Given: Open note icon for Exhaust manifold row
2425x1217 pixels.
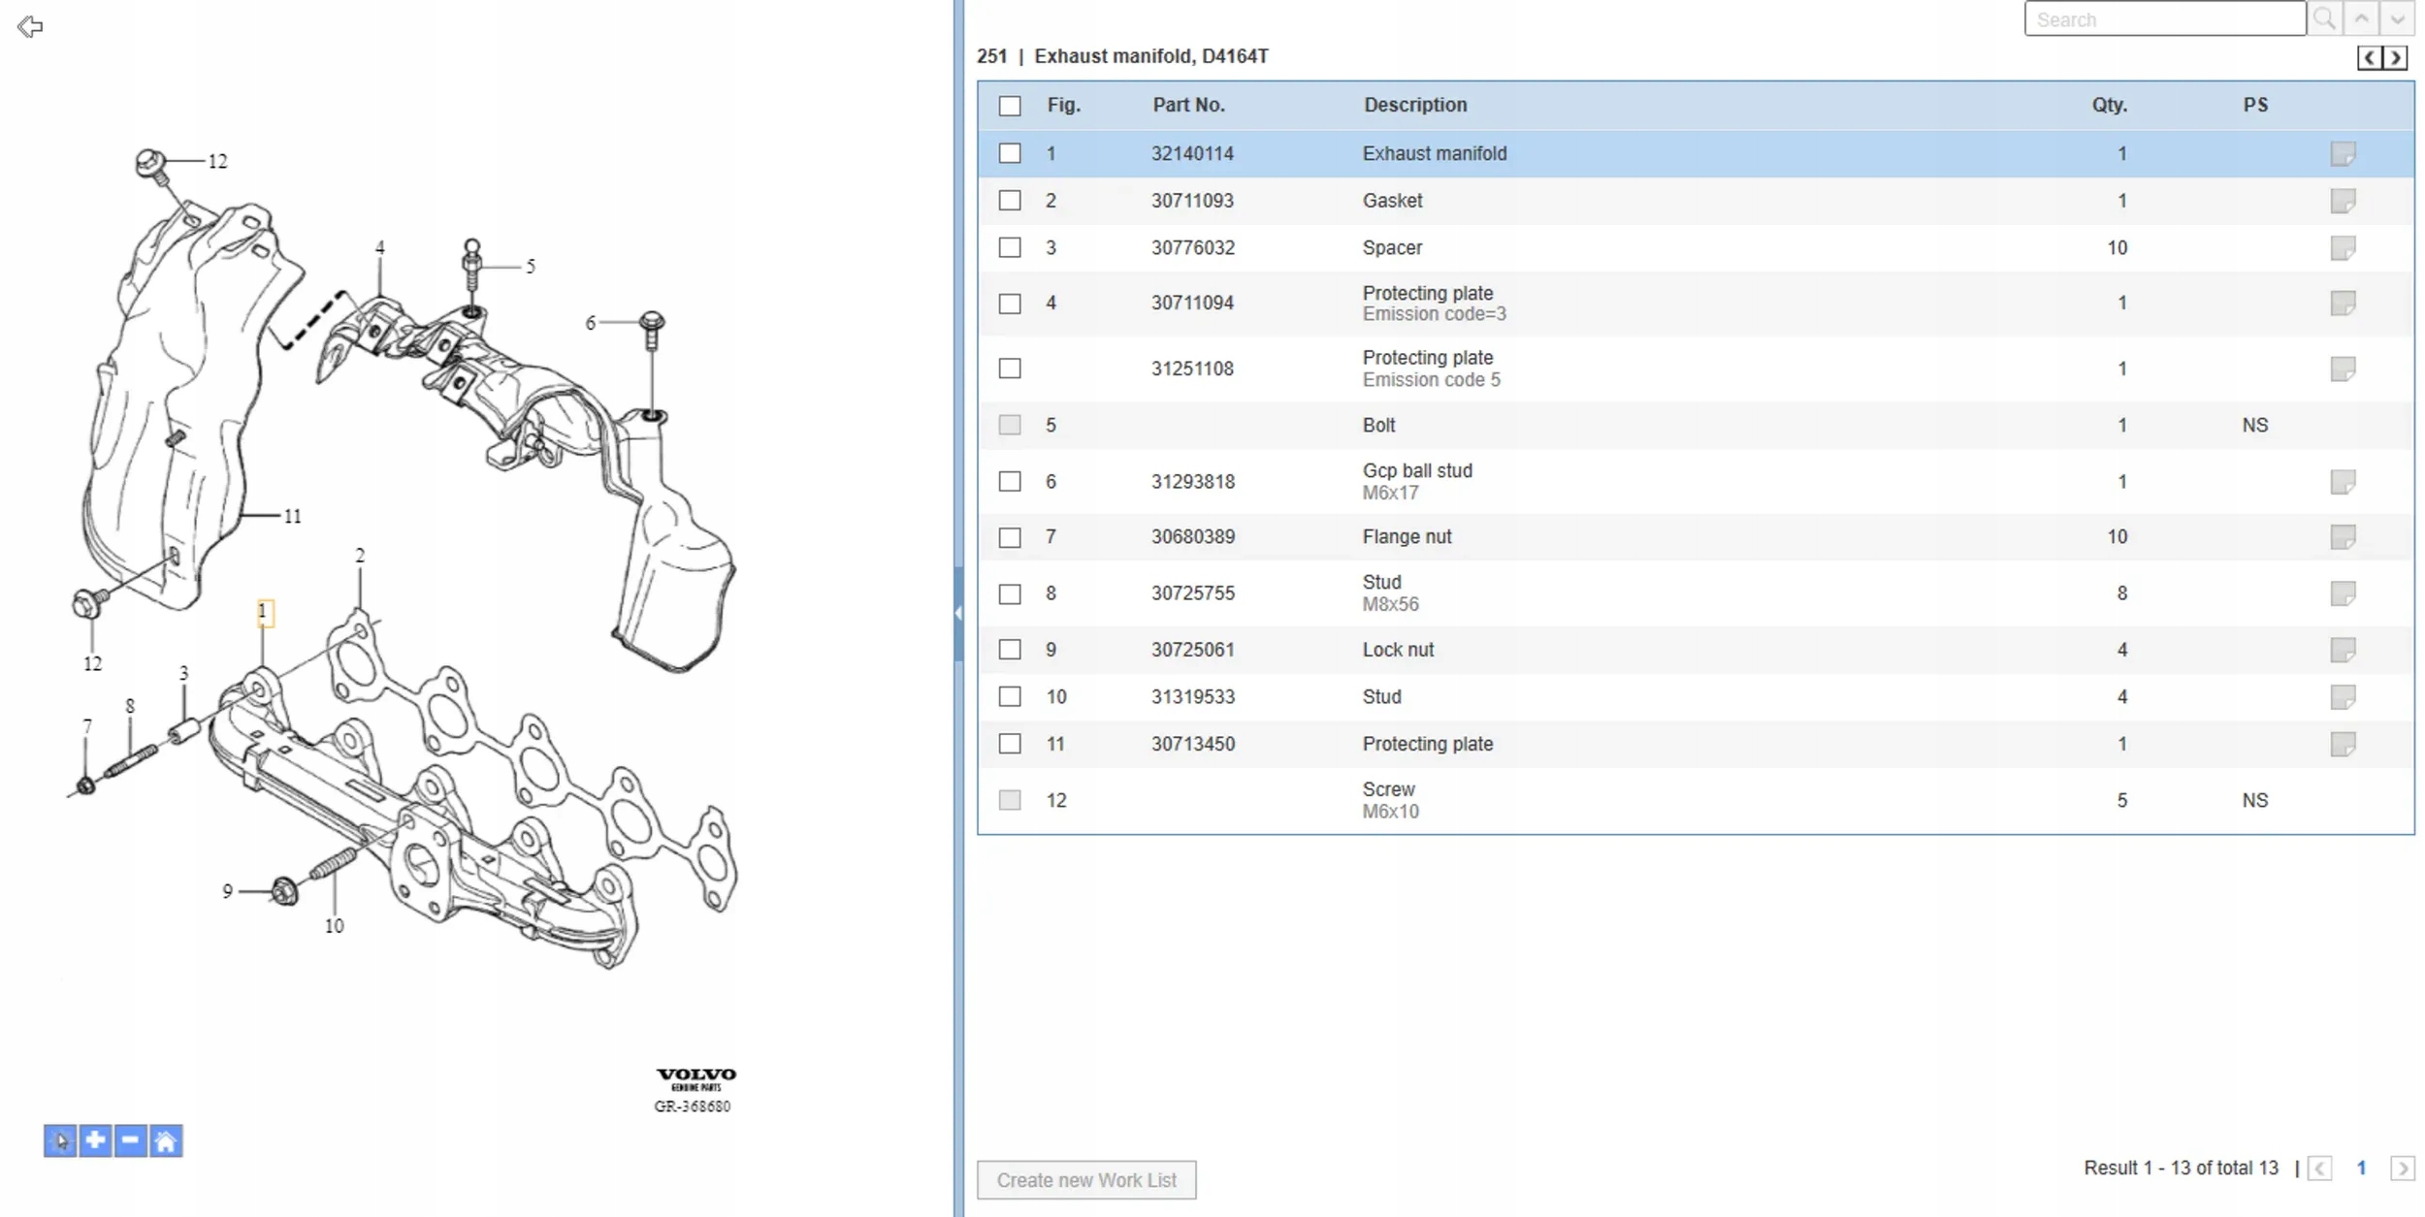Looking at the screenshot, I should pos(2343,153).
